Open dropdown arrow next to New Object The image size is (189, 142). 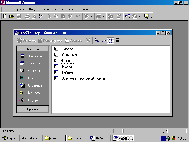139,16
